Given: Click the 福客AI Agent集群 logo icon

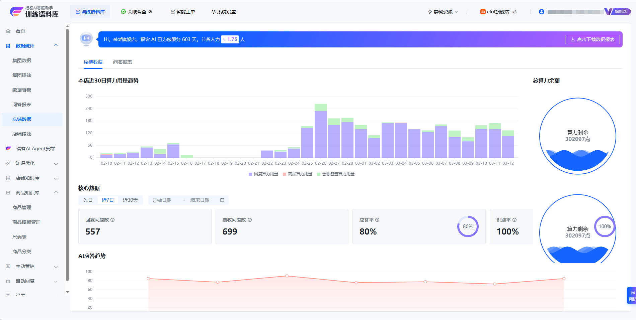Looking at the screenshot, I should click(x=8, y=149).
